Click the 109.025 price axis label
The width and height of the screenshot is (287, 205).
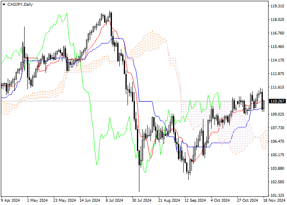tap(277, 114)
